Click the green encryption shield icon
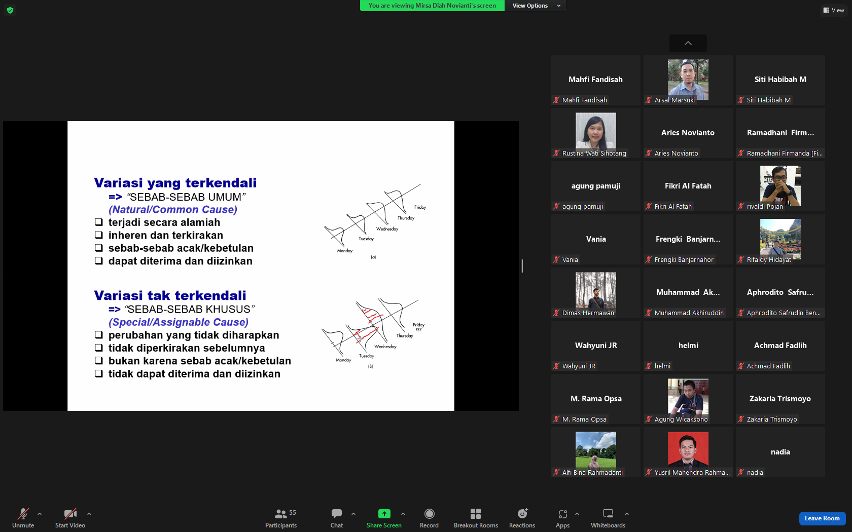The height and width of the screenshot is (532, 852). [10, 10]
